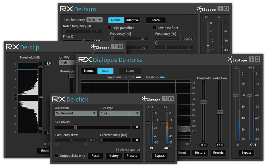Select Manual mode in De-hum

(x=116, y=20)
